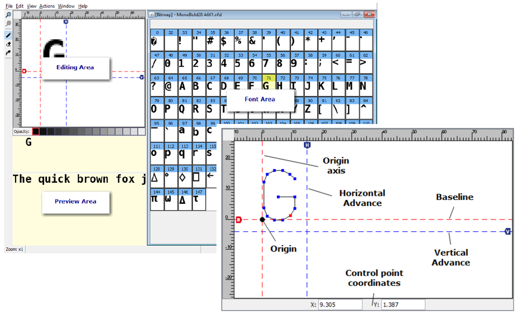Open the File menu
Screen dimensions: 518x315
coord(9,6)
